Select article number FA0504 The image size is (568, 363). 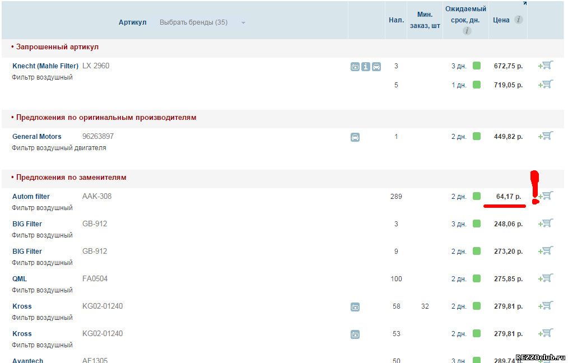pos(95,278)
